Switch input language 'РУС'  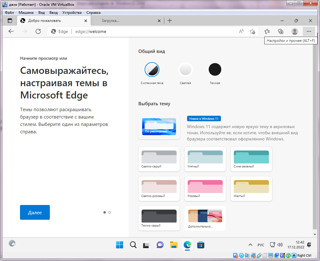click(261, 245)
